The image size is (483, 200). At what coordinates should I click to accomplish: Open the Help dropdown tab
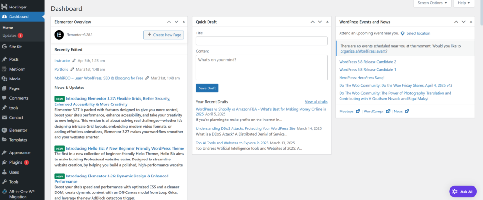464,3
